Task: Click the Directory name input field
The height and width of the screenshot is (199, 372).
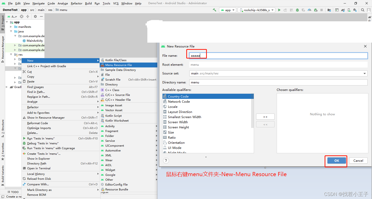Action: pos(278,82)
